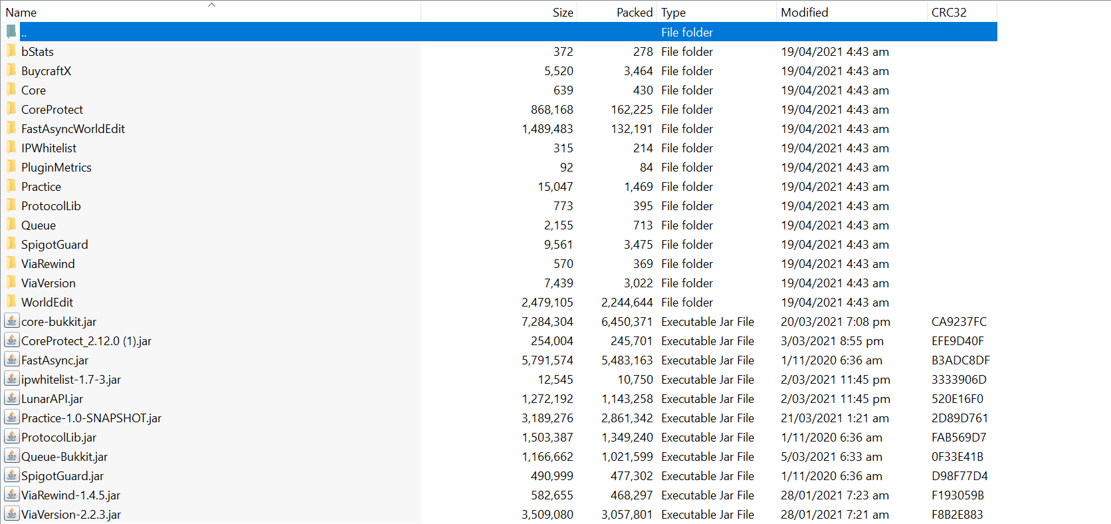Click the Queue-Bukkit.jar file icon

(x=11, y=456)
